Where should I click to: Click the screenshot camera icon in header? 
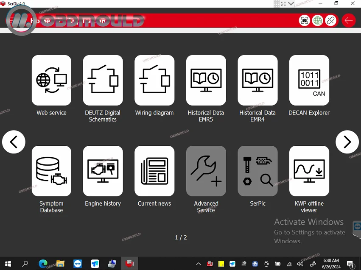tap(304, 20)
